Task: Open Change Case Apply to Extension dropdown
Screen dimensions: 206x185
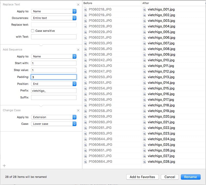Action: point(54,117)
